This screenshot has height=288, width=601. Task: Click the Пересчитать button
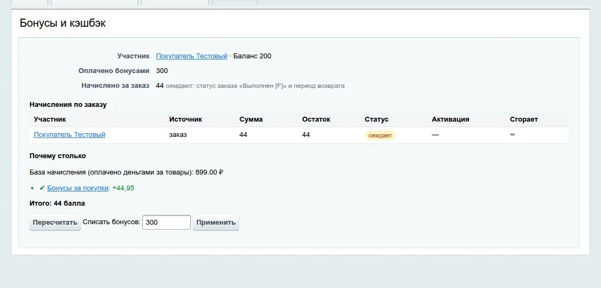click(55, 223)
